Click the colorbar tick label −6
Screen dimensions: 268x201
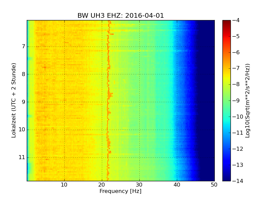coord(236,52)
